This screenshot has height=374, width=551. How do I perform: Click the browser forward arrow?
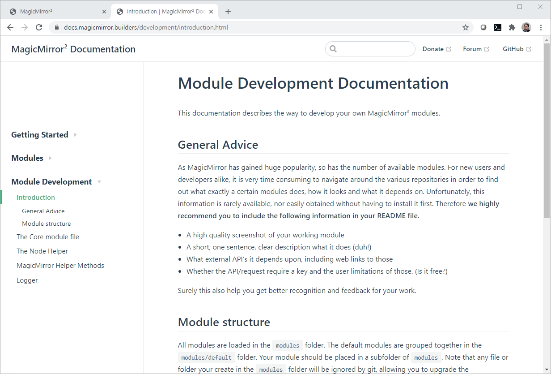25,27
